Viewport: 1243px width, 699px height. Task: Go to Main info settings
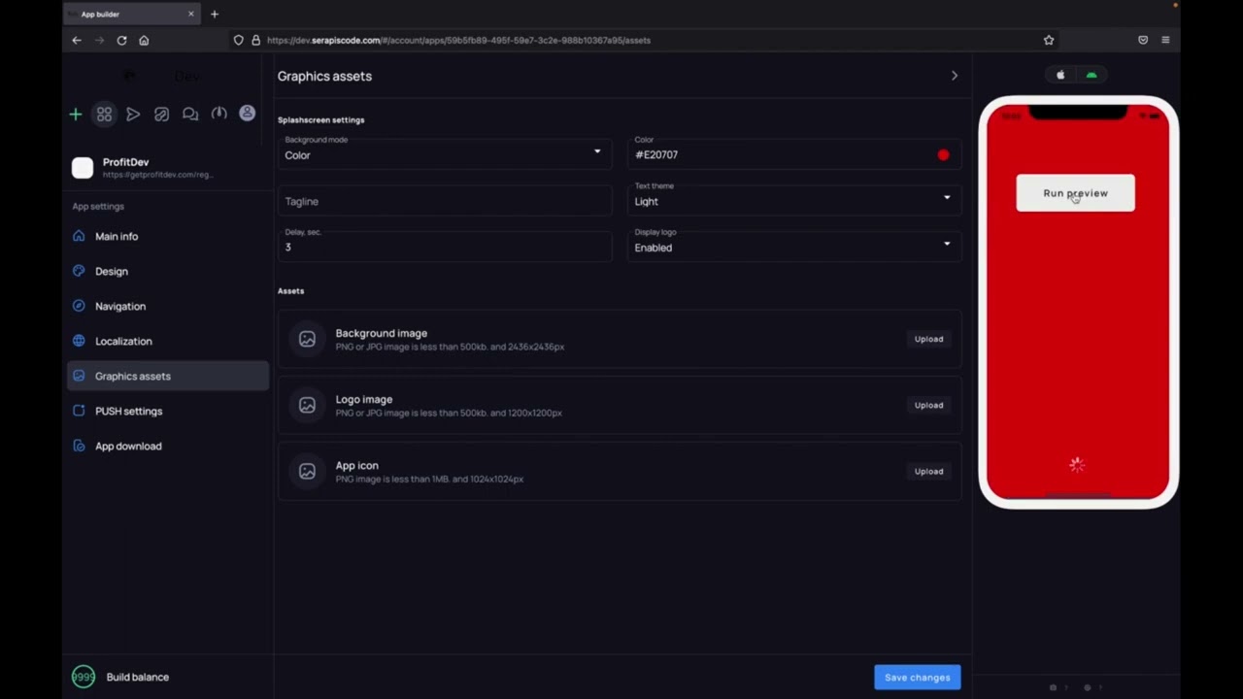117,236
